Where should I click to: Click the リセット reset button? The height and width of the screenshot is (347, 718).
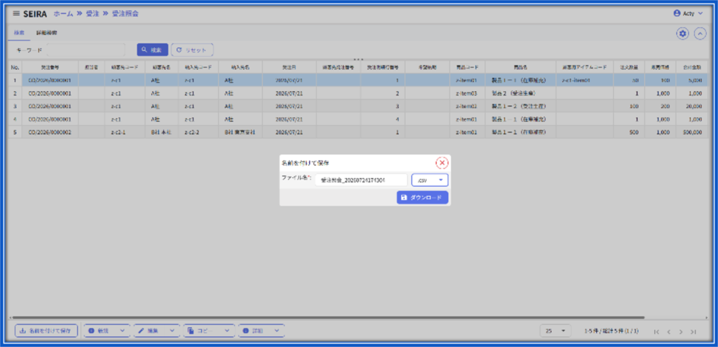pyautogui.click(x=192, y=50)
